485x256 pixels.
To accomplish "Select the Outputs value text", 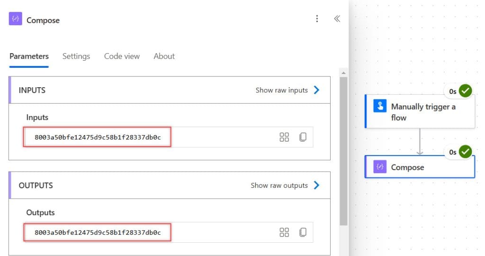I will 98,232.
